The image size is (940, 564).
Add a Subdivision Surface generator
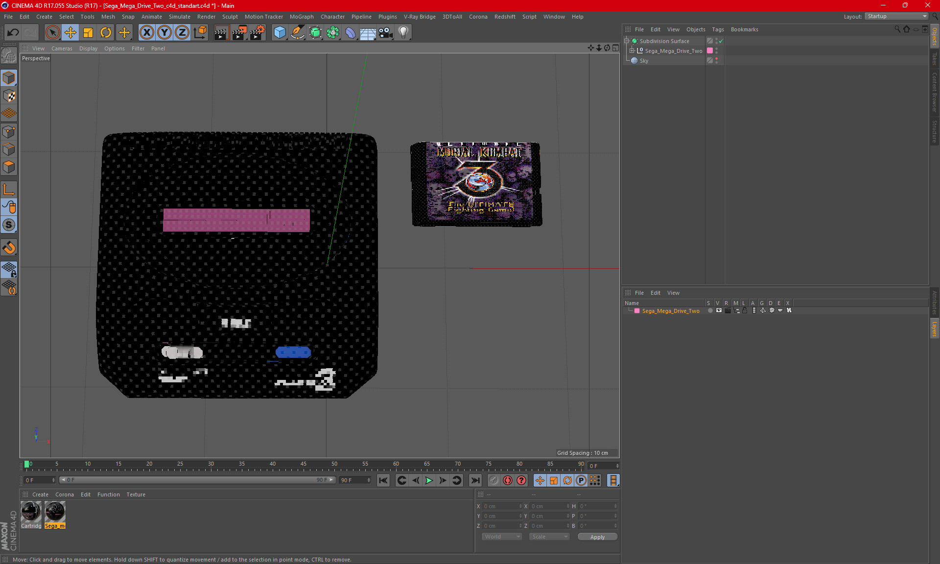[x=315, y=33]
